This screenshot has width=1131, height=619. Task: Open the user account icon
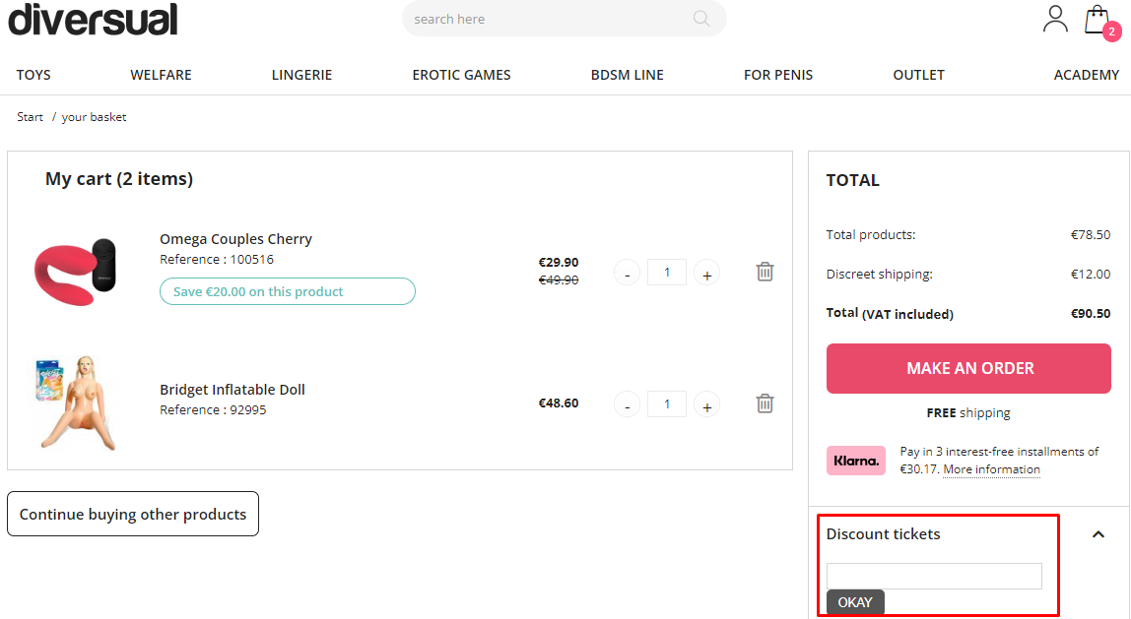coord(1055,19)
